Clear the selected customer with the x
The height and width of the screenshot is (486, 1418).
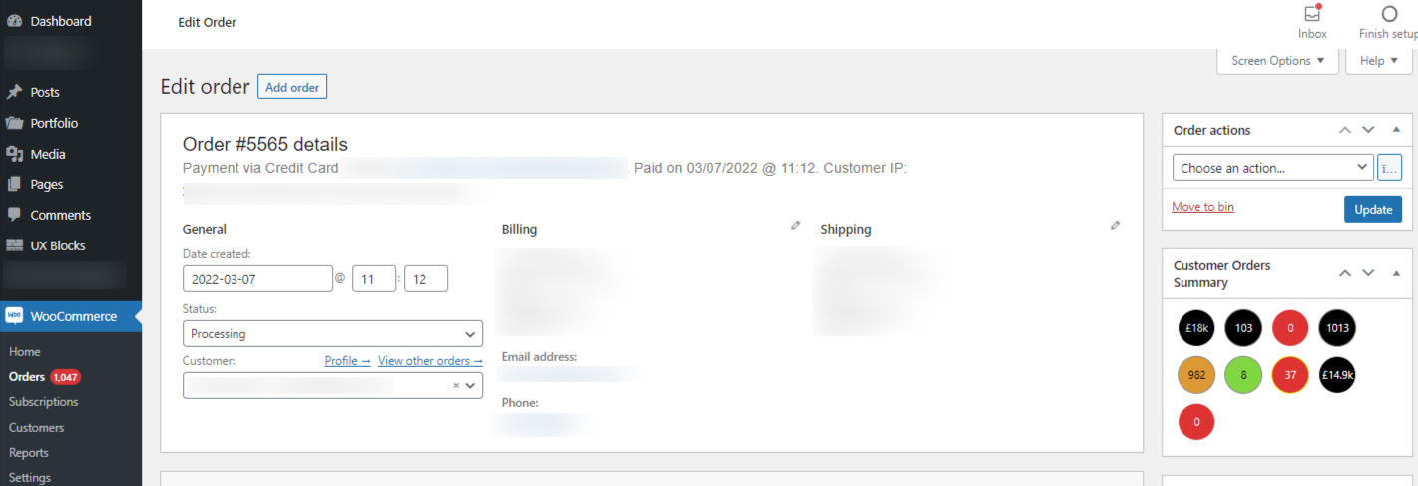point(456,385)
